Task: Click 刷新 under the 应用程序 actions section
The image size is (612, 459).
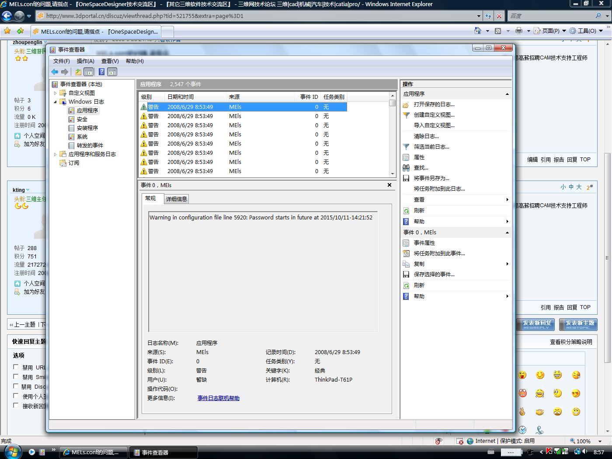Action: tap(419, 210)
